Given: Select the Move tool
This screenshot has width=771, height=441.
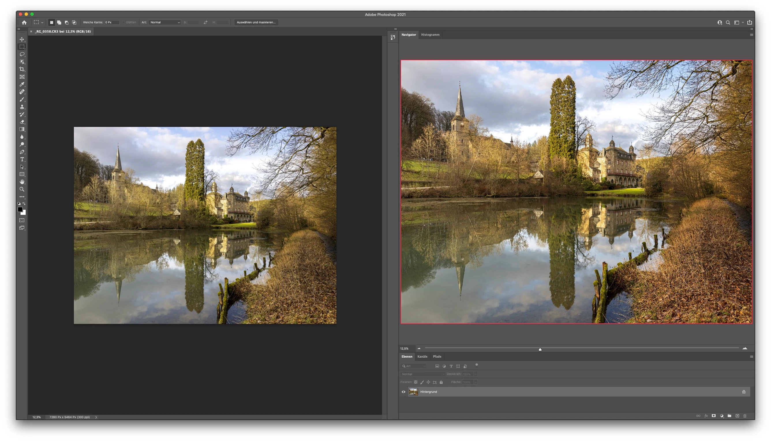Looking at the screenshot, I should [x=22, y=40].
